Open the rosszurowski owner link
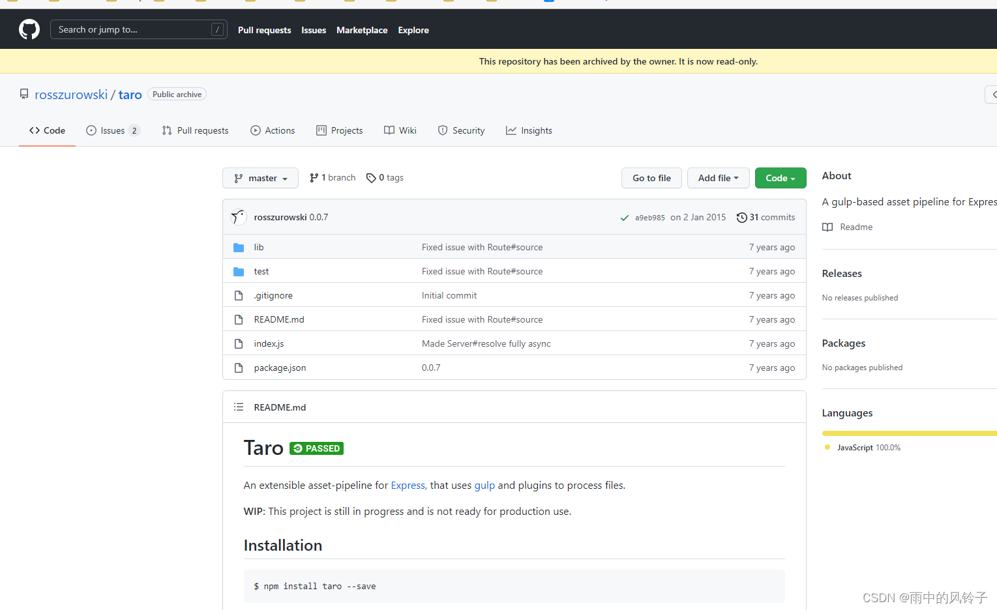 pos(71,94)
